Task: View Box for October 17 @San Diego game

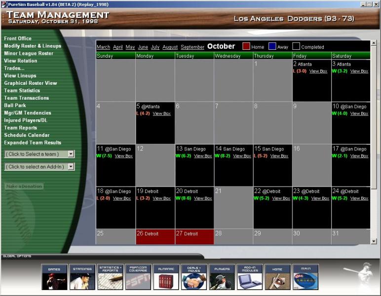Action: pos(359,156)
